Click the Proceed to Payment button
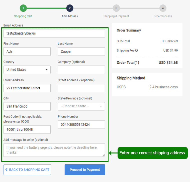This screenshot has height=182, width=190. 85,170
